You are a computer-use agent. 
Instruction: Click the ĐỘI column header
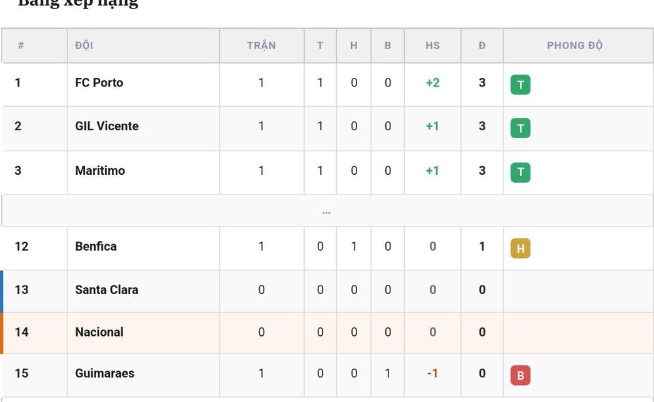(84, 45)
